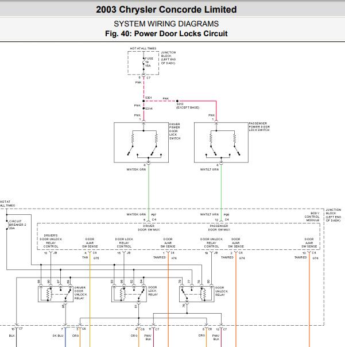Click the fuse 19 symbol in the junction block

pyautogui.click(x=144, y=64)
